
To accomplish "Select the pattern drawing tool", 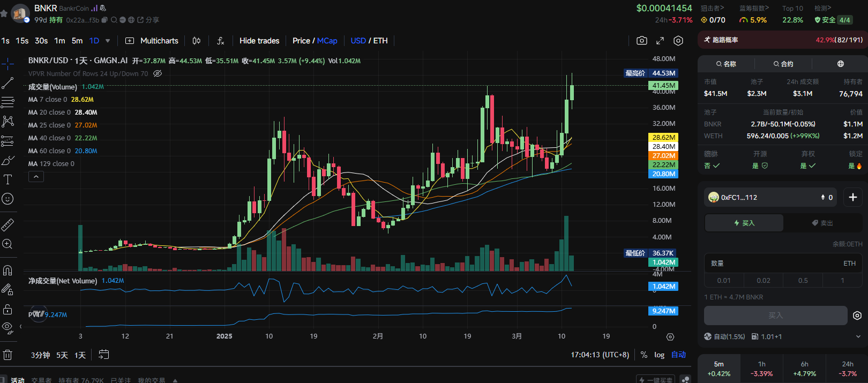I will tap(8, 122).
